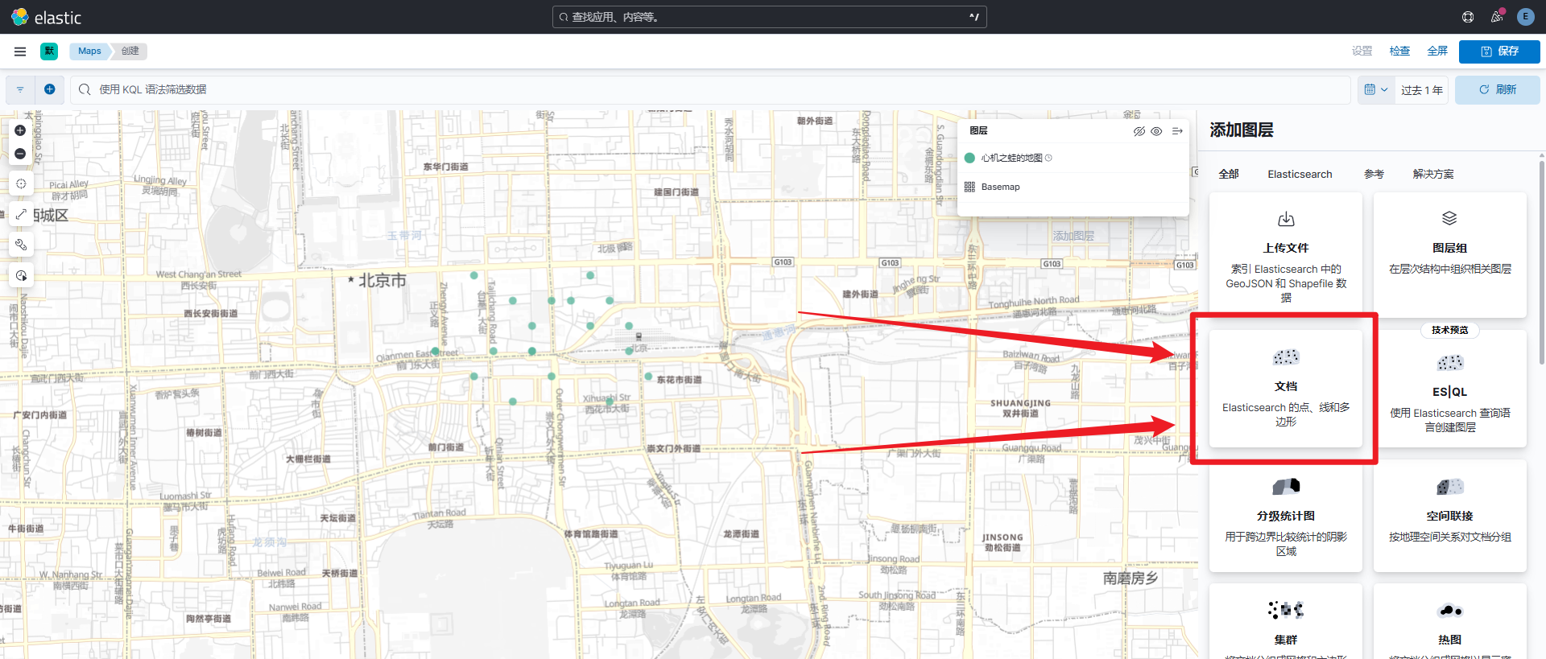Open the 设置 settings link
Viewport: 1546px width, 659px height.
1362,51
